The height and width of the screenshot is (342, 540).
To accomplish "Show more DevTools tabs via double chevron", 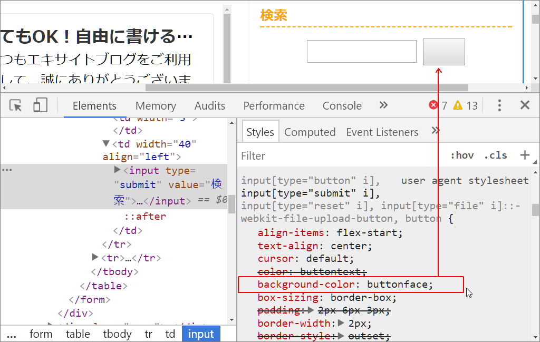I will [383, 105].
